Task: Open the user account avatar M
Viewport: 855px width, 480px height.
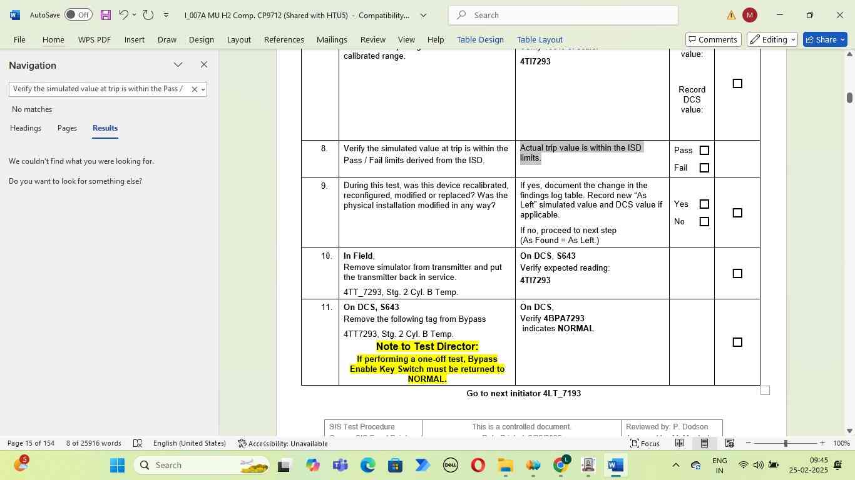Action: click(749, 15)
